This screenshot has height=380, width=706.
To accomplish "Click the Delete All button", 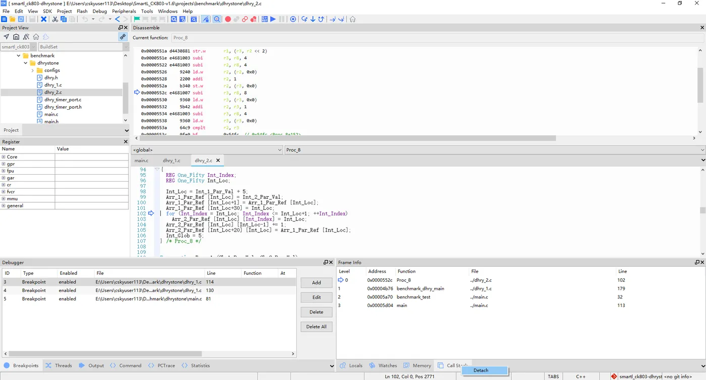I will pyautogui.click(x=316, y=326).
